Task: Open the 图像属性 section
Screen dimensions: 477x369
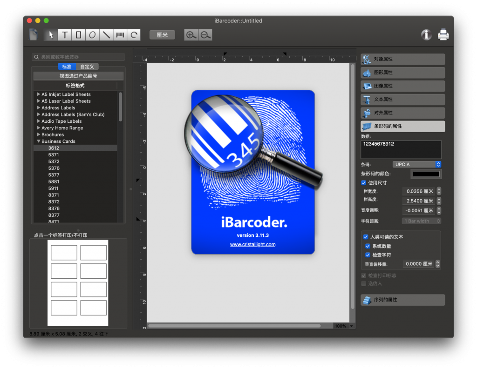Action: (403, 86)
